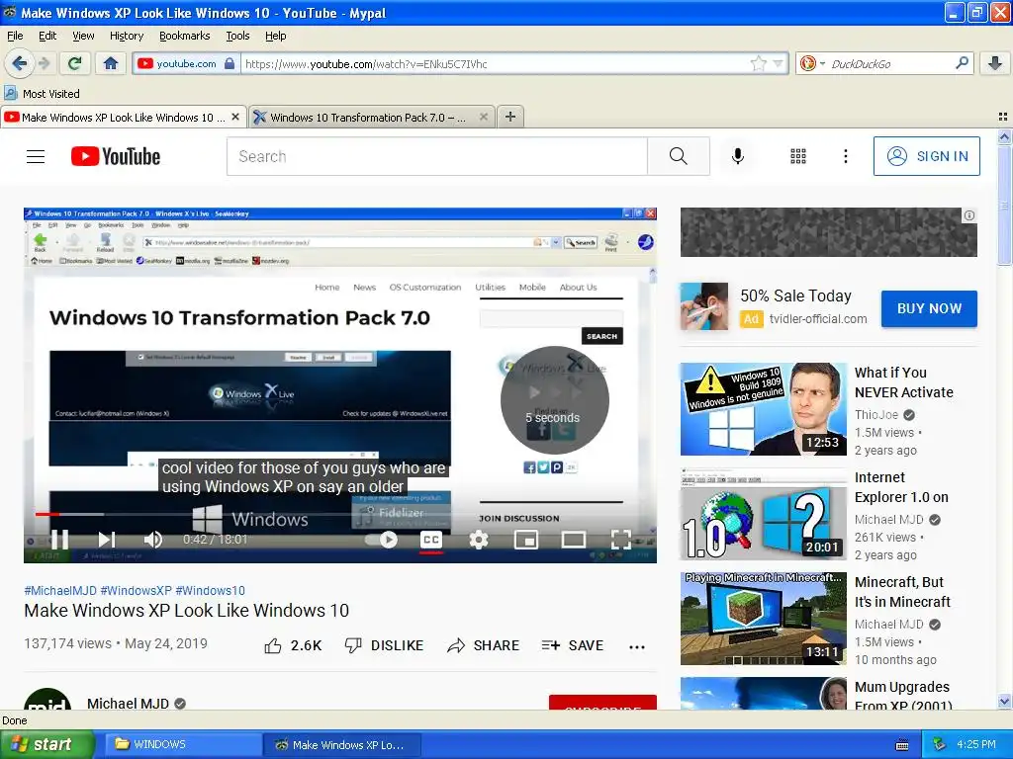
Task: Open the Tools menu
Action: point(237,36)
